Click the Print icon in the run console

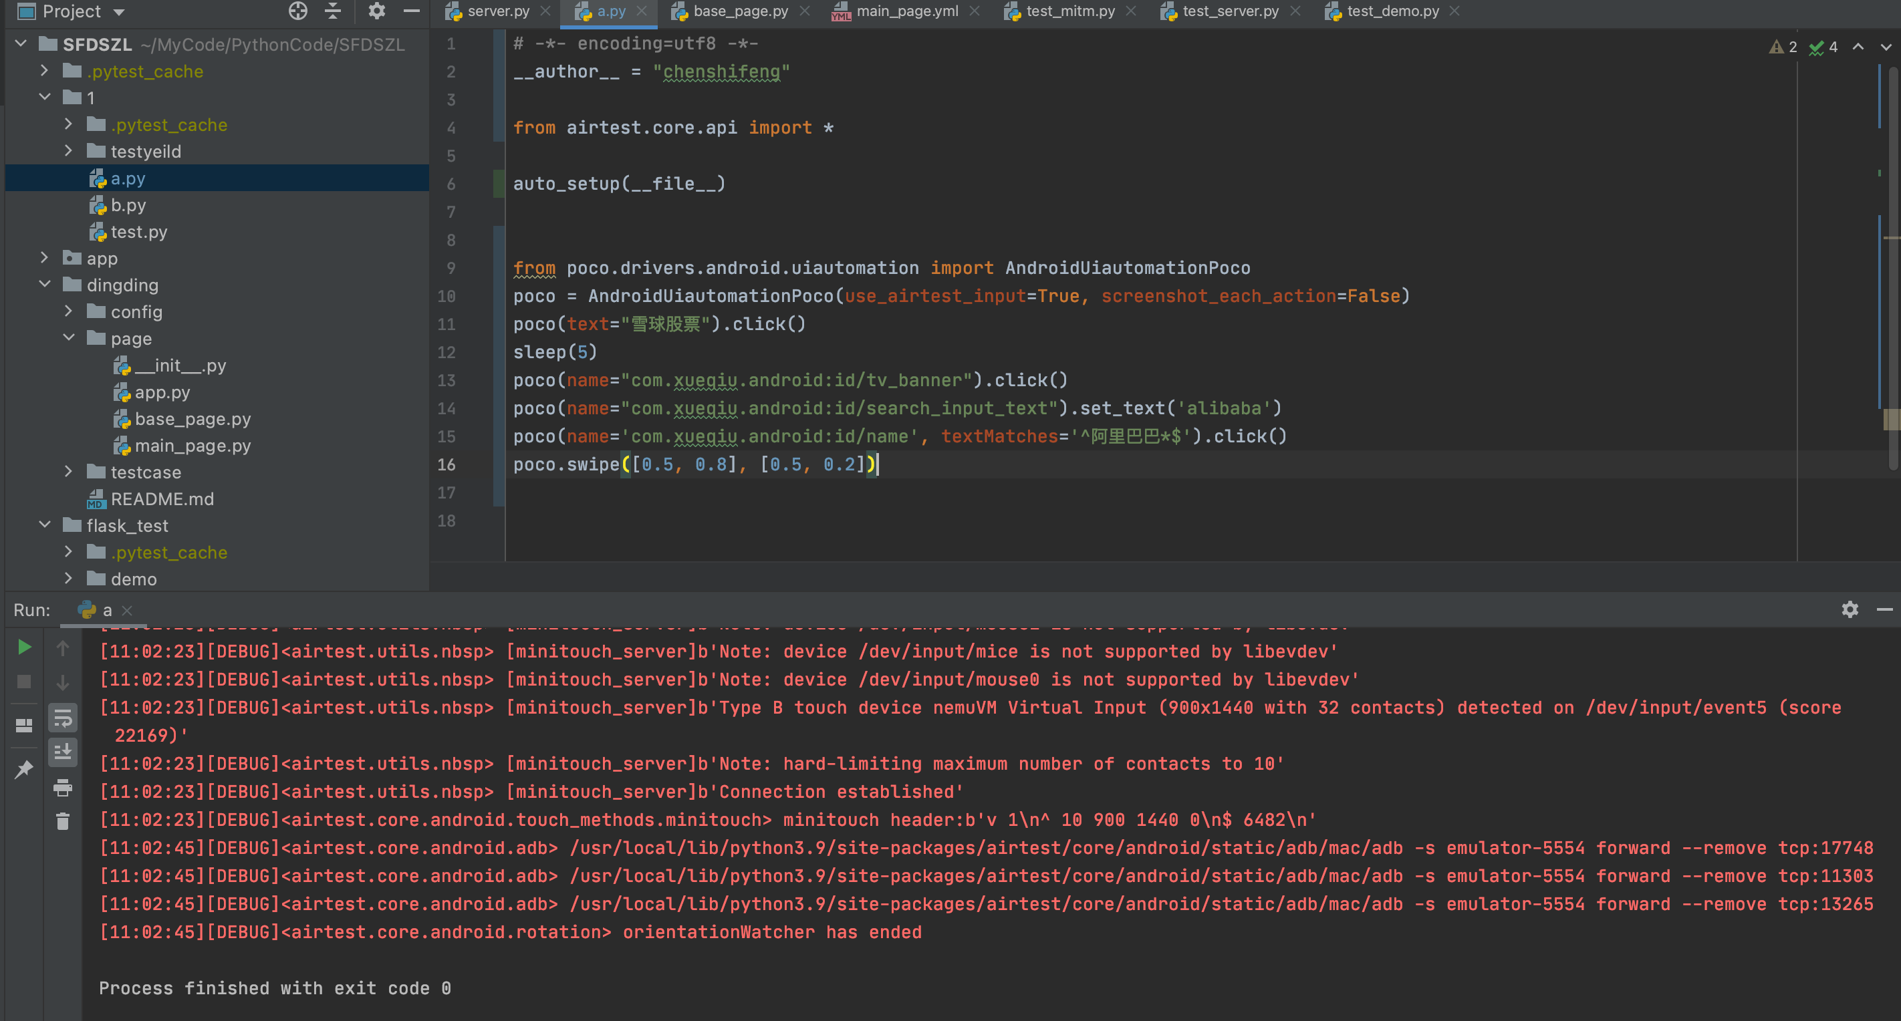[x=63, y=788]
